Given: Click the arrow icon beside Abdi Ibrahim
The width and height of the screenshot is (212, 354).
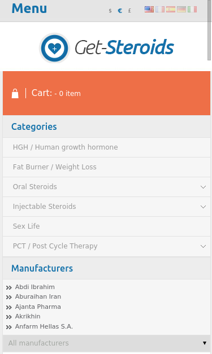Looking at the screenshot, I should (x=9, y=287).
